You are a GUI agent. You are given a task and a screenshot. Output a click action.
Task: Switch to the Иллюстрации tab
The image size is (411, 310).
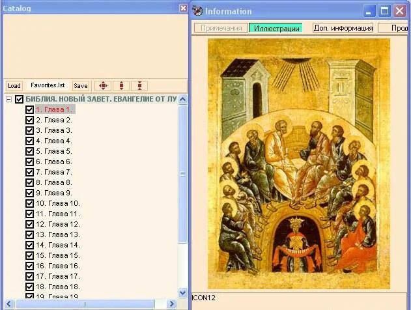click(276, 28)
